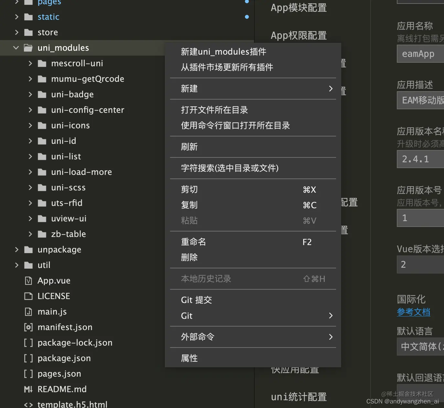The height and width of the screenshot is (408, 444).
Task: Click the package.json bracket icon
Action: point(28,358)
